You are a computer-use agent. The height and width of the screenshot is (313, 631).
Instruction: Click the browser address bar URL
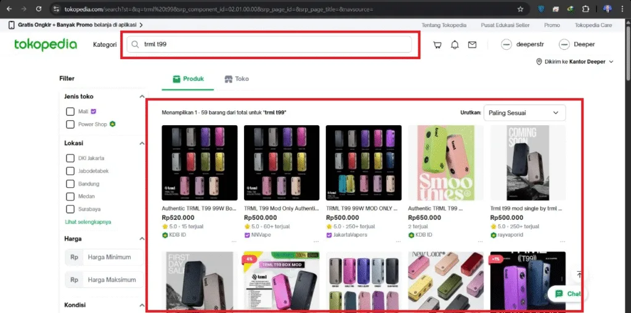pyautogui.click(x=219, y=9)
